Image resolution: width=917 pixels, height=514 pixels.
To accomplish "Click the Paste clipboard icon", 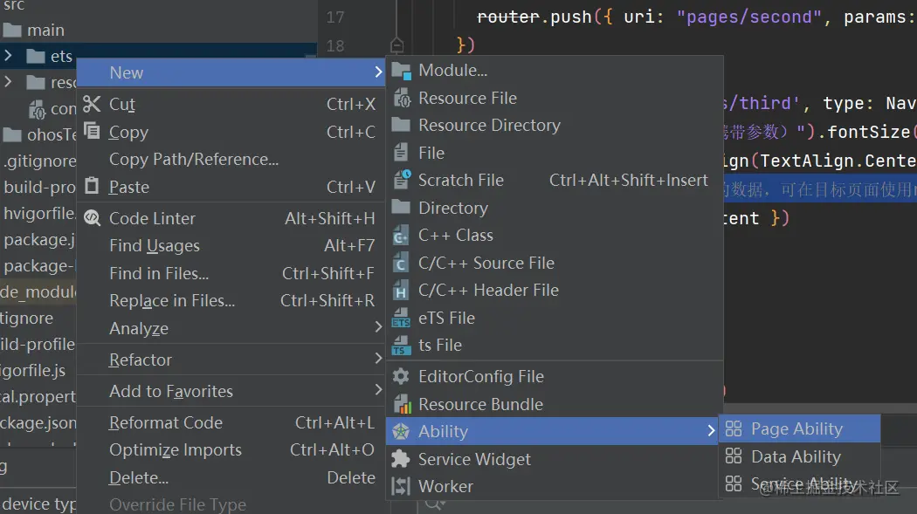I will pyautogui.click(x=92, y=187).
